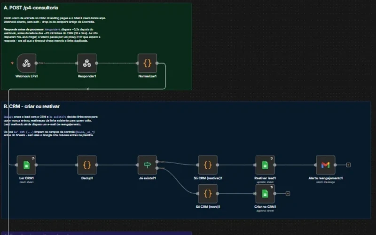This screenshot has width=376, height=235.
Task: Select the Webhook LPs1 trigger node
Action: click(27, 63)
